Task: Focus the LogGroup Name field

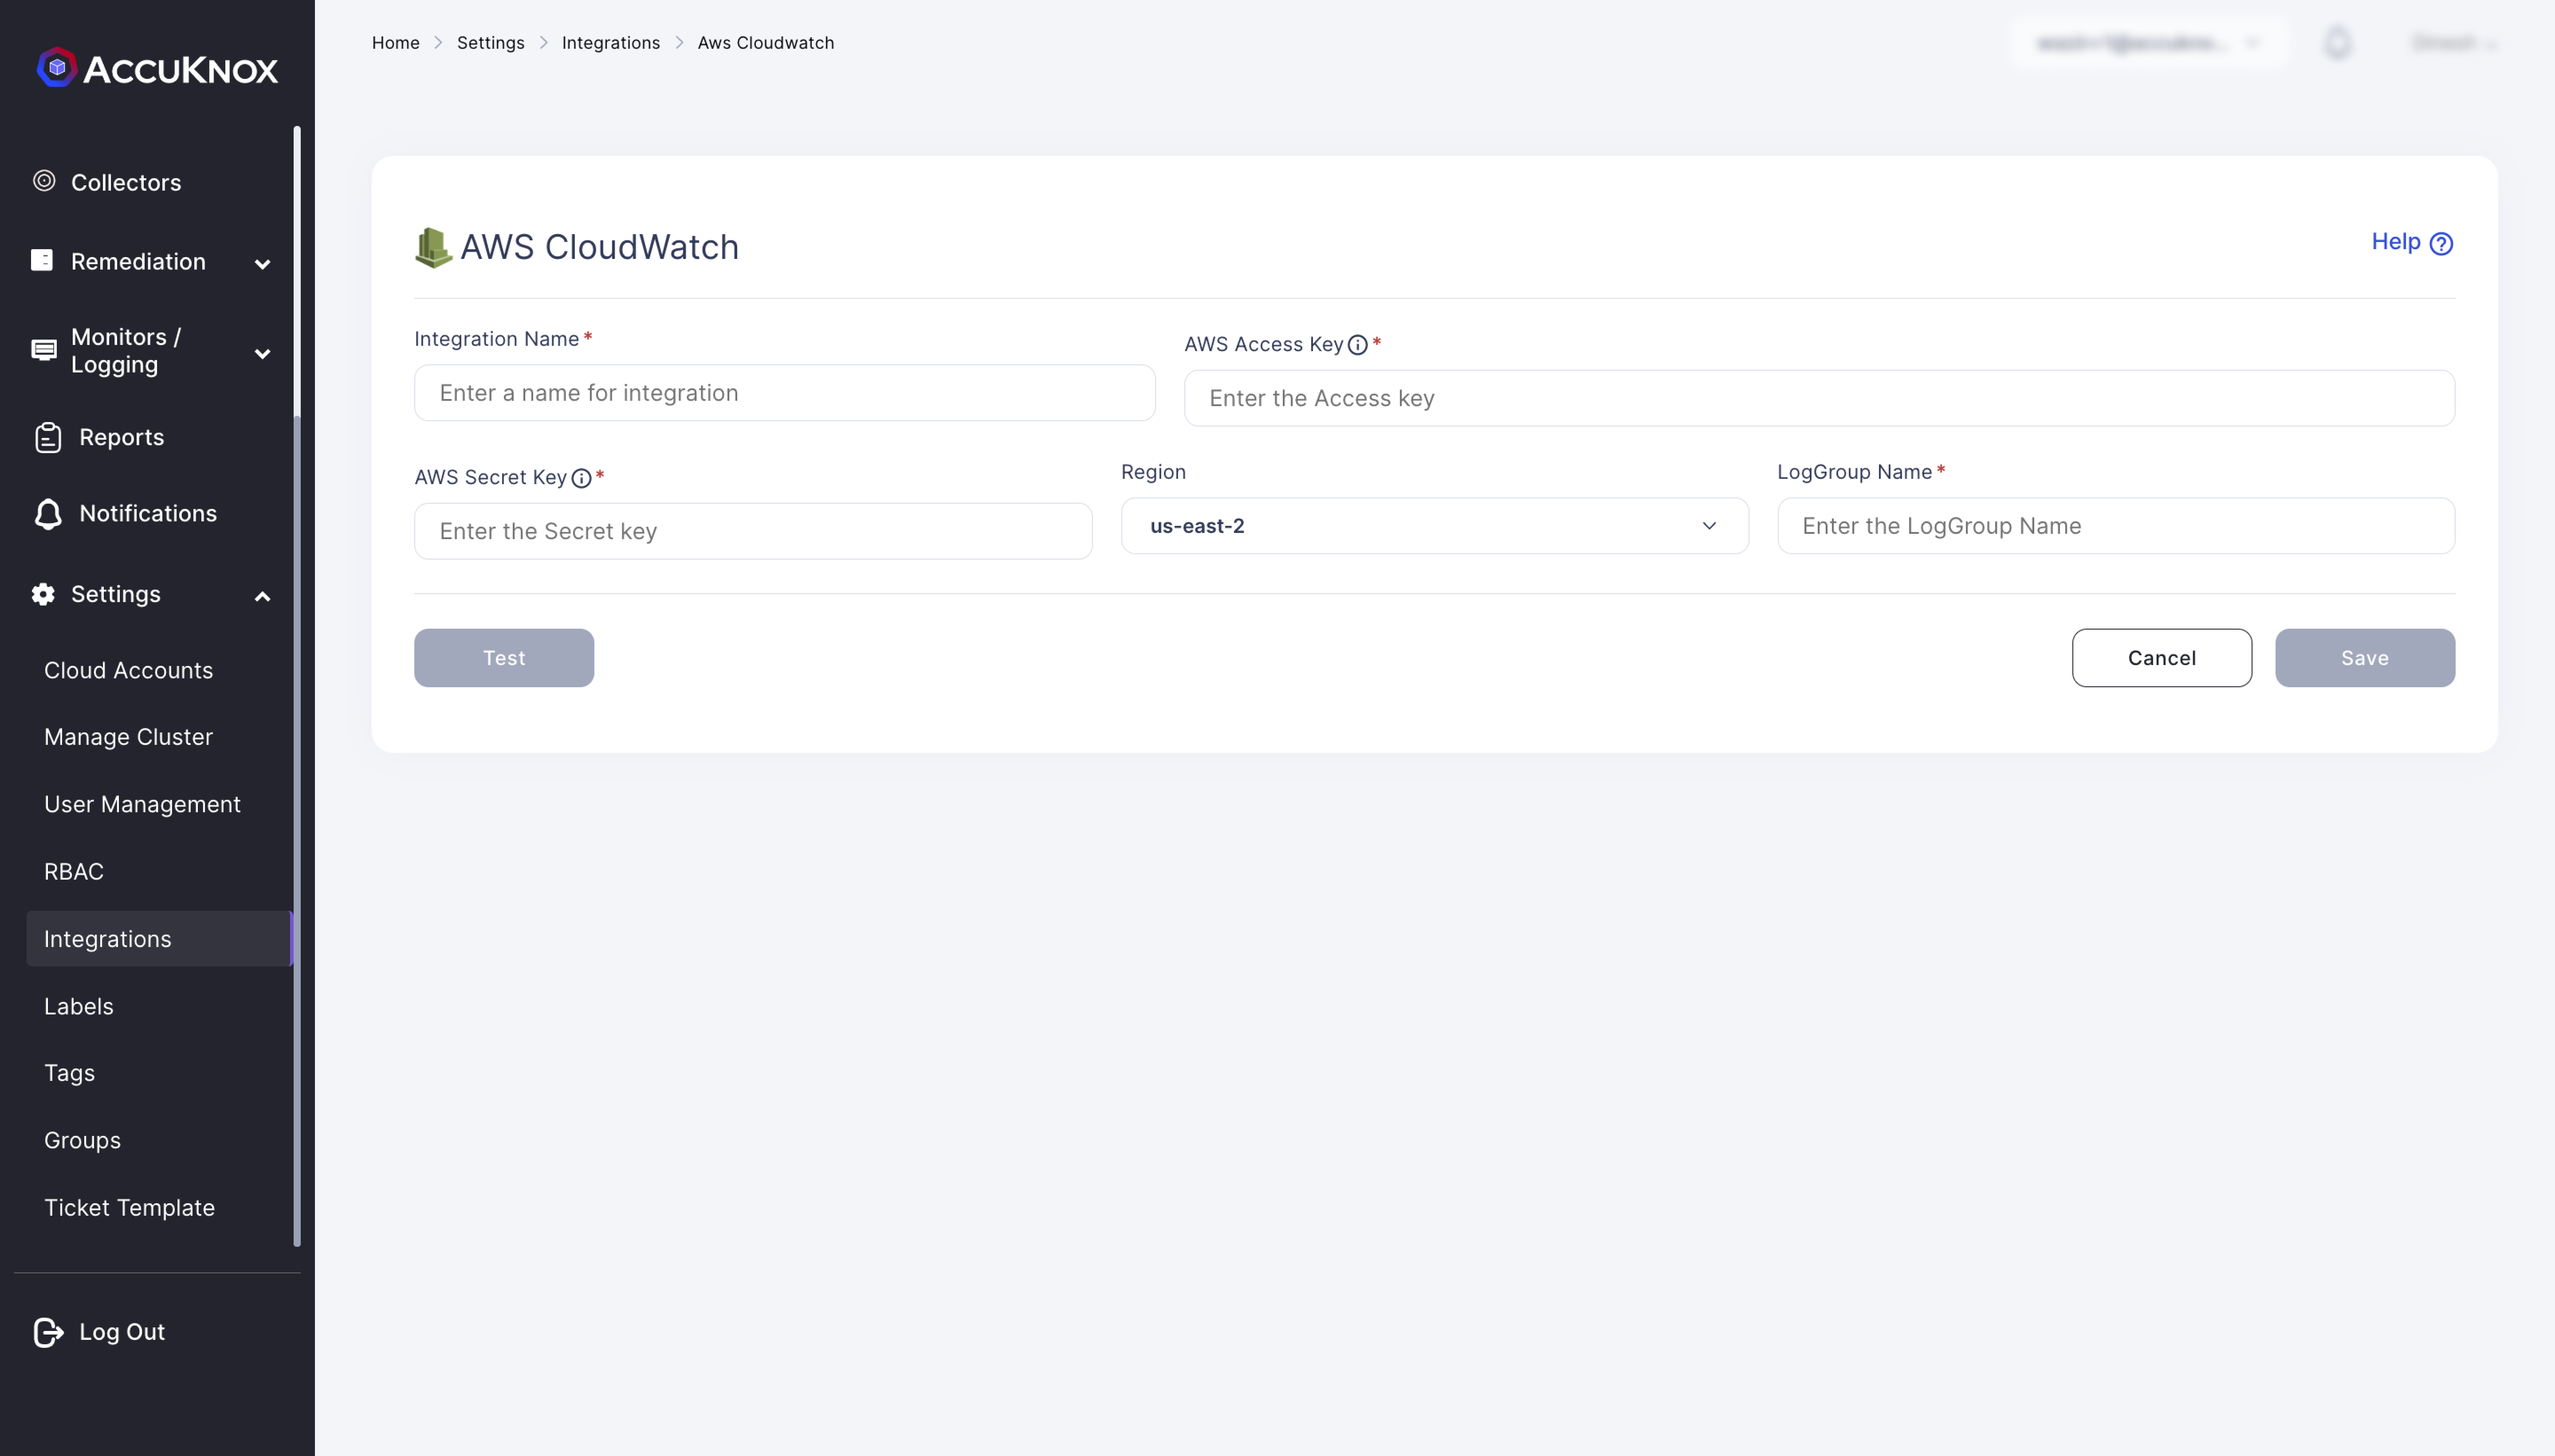Action: click(x=2116, y=526)
